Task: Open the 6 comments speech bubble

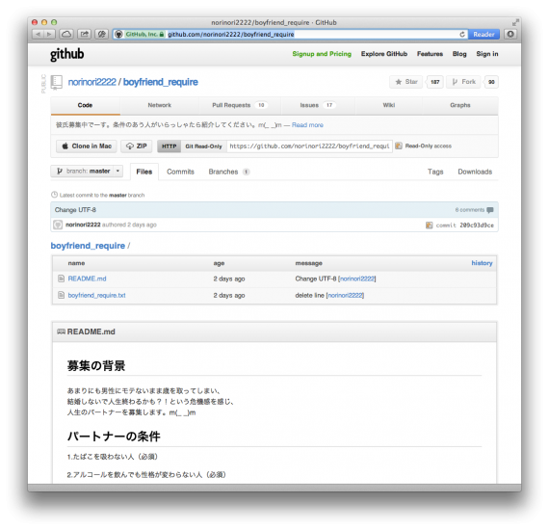Action: tap(490, 210)
